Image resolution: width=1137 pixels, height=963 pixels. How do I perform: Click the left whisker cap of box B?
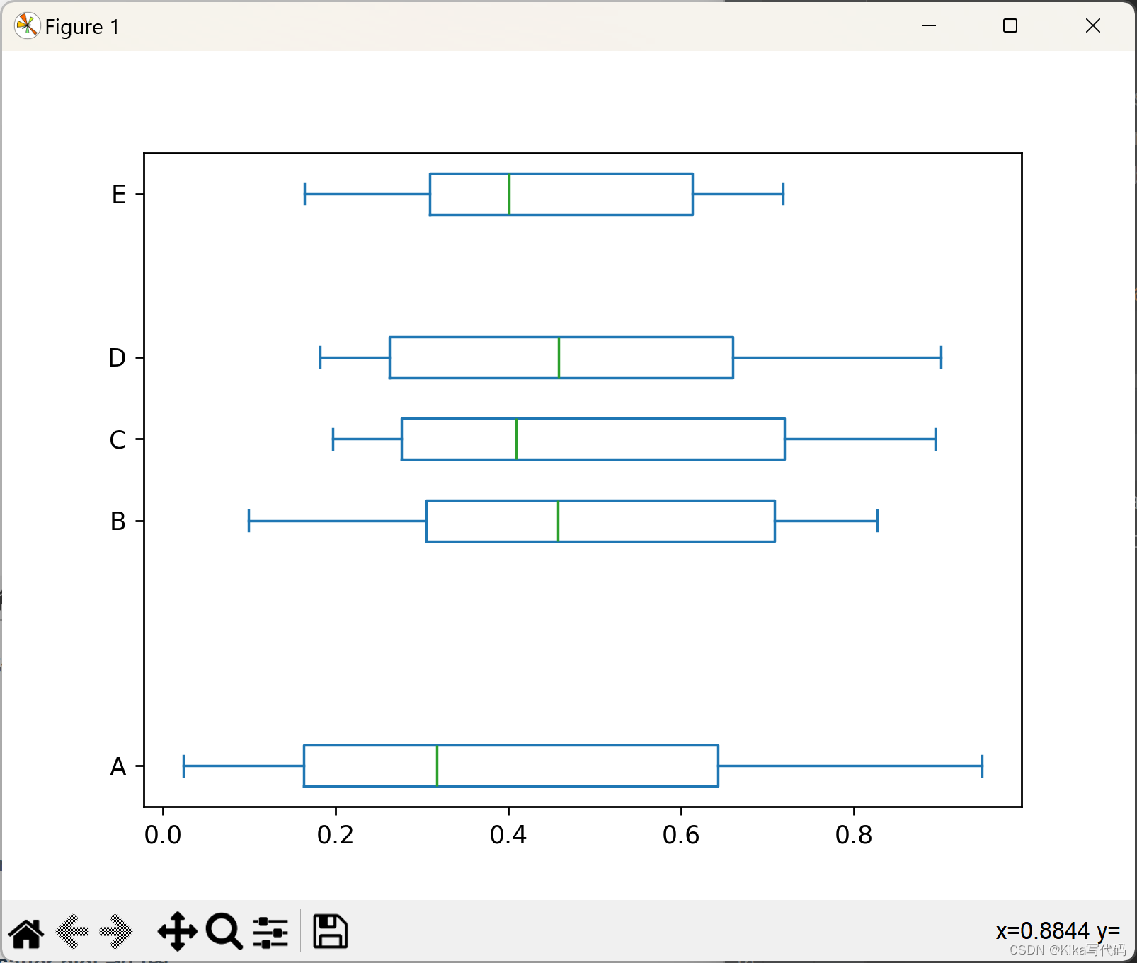coord(248,521)
